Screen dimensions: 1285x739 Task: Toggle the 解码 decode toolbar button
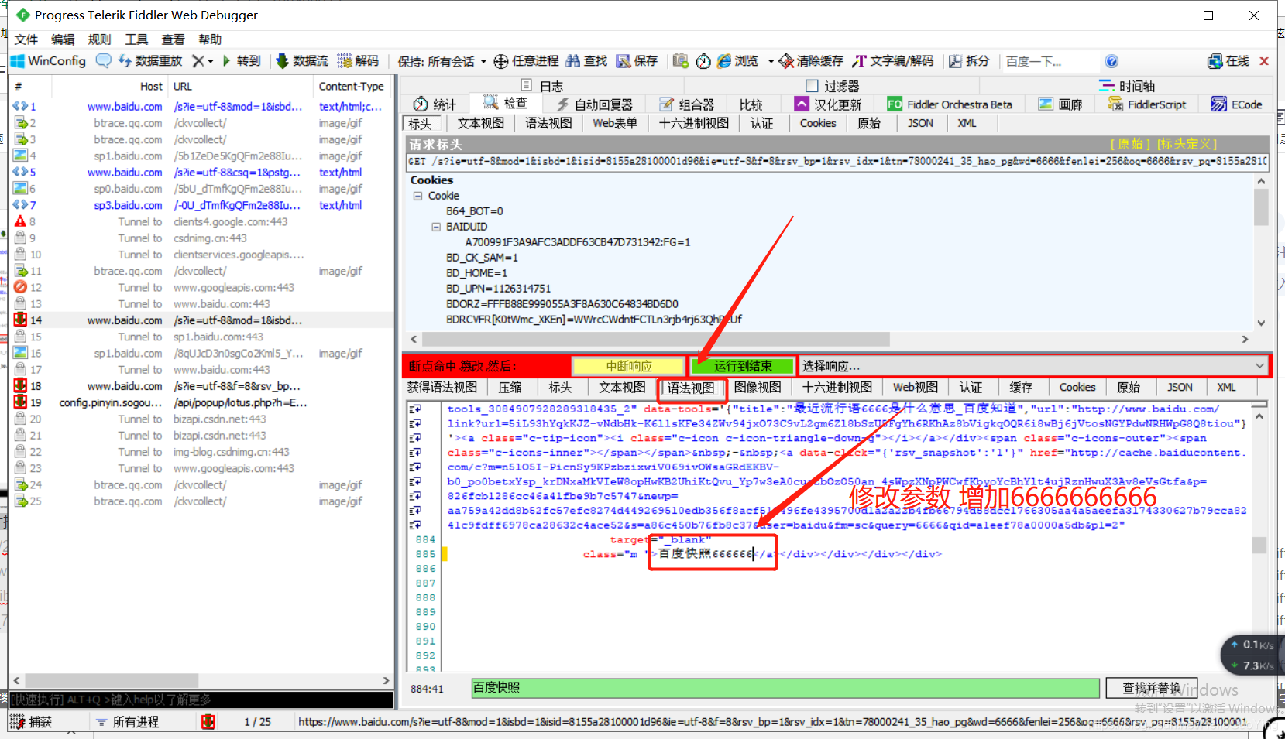click(x=359, y=61)
